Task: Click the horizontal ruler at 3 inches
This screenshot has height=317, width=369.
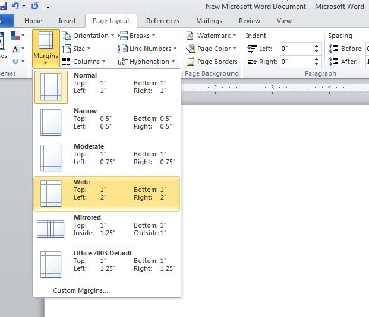Action: pyautogui.click(x=273, y=88)
